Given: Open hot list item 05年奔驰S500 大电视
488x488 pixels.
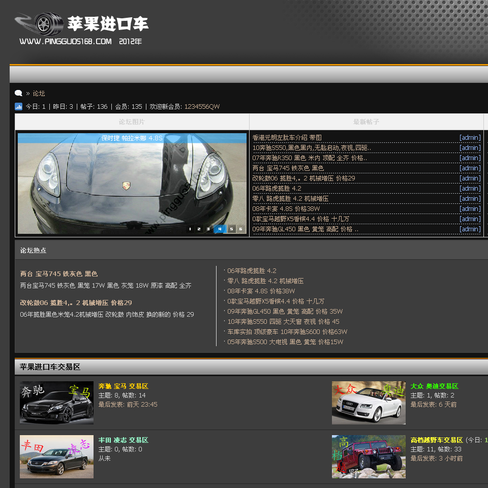Looking at the screenshot, I should (285, 342).
